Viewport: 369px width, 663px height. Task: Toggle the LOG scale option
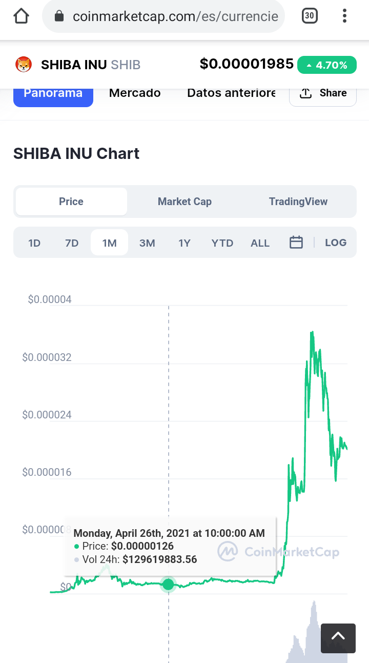(x=336, y=243)
